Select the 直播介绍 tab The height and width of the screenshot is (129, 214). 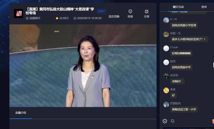point(21,113)
